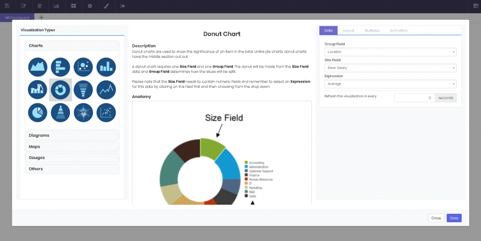Image resolution: width=481 pixels, height=241 pixels.
Task: Select the Pyramid chart visualization type
Action: [61, 113]
